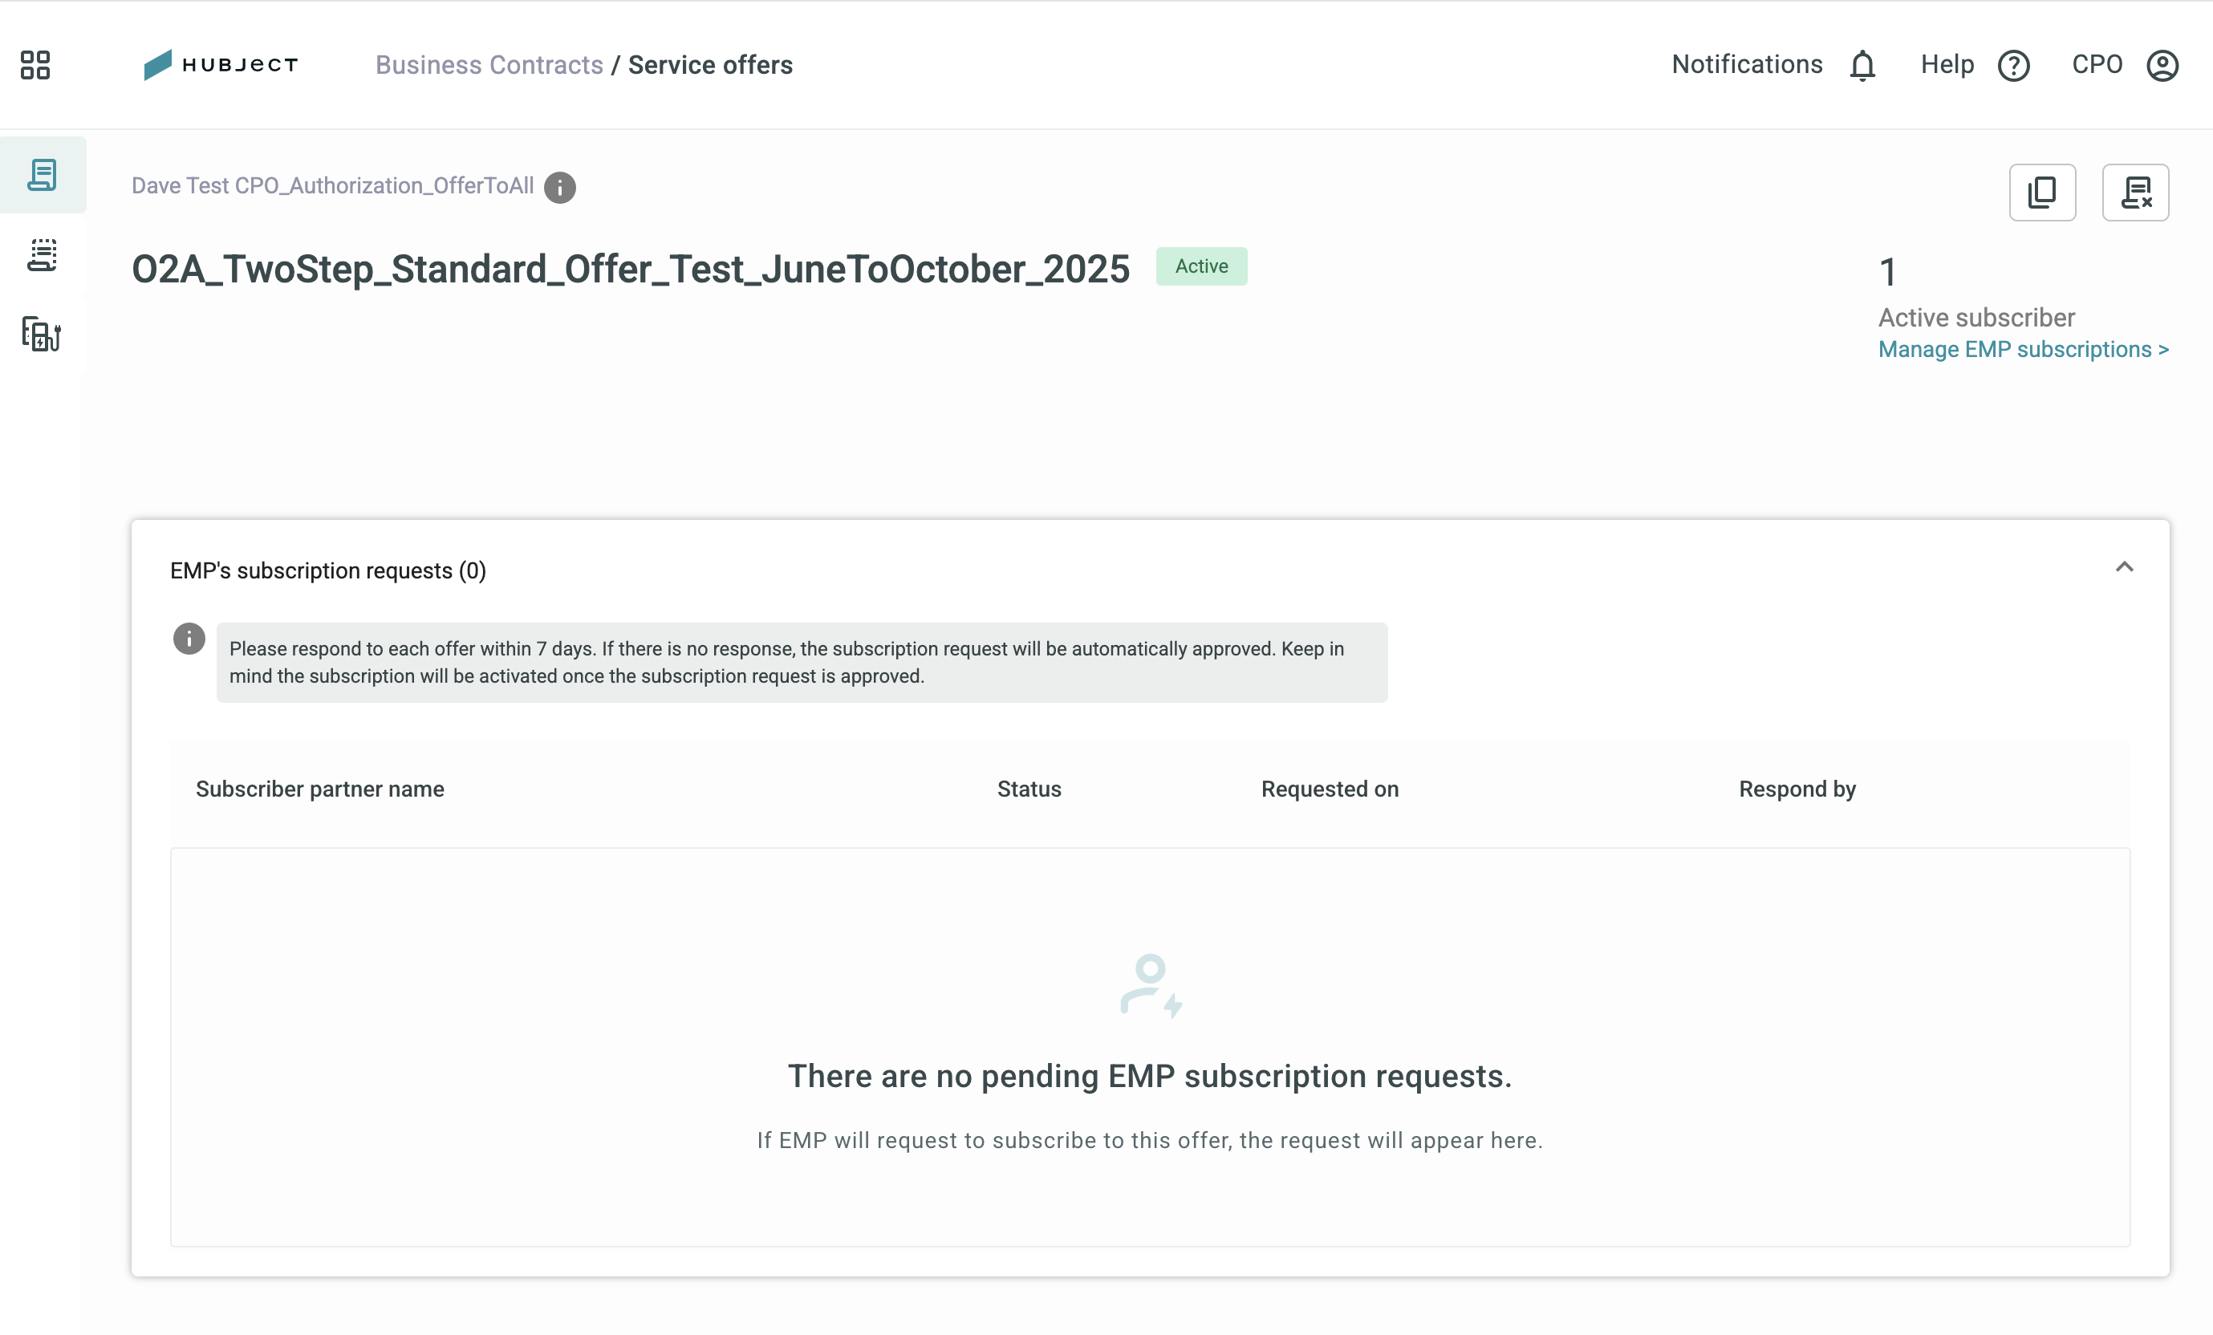This screenshot has width=2213, height=1335.
Task: Go to Business Contracts breadcrumb
Action: (x=489, y=65)
